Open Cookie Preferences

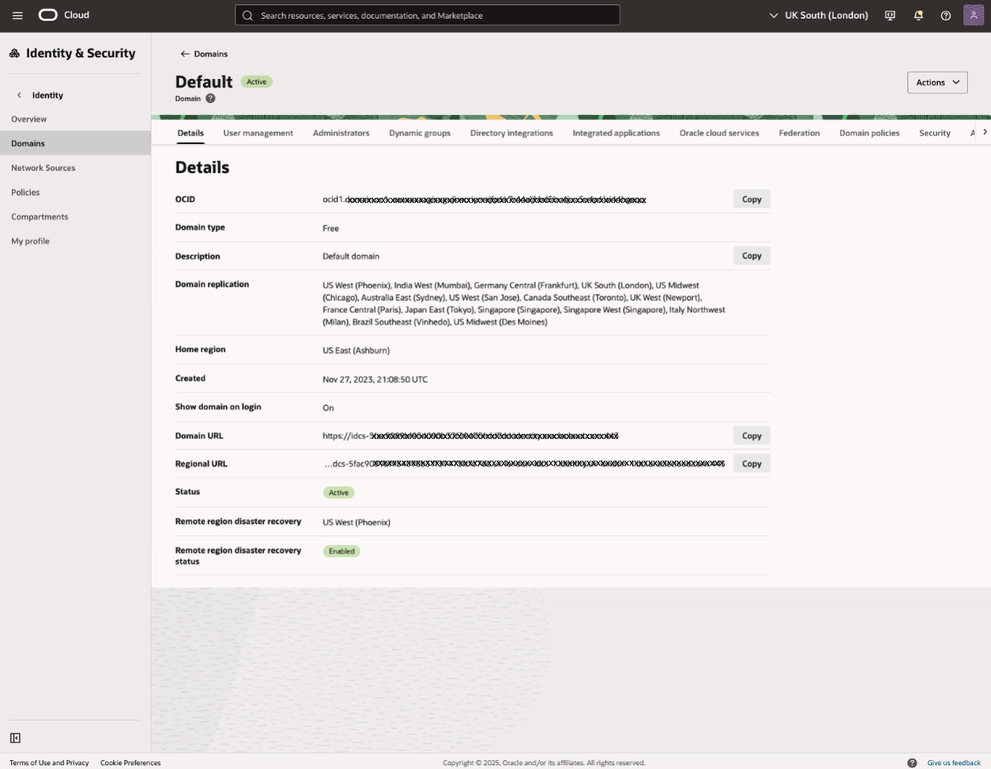130,762
